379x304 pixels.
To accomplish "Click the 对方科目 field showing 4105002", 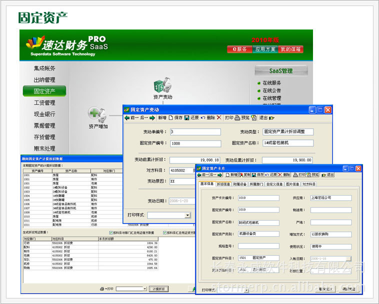I will [182, 170].
